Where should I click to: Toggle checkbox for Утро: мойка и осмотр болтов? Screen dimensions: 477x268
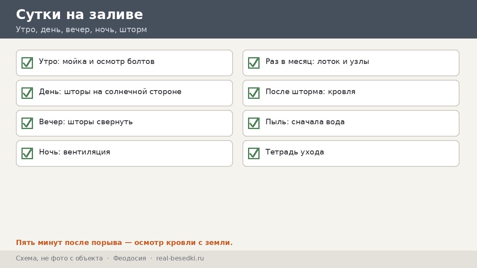pos(27,63)
